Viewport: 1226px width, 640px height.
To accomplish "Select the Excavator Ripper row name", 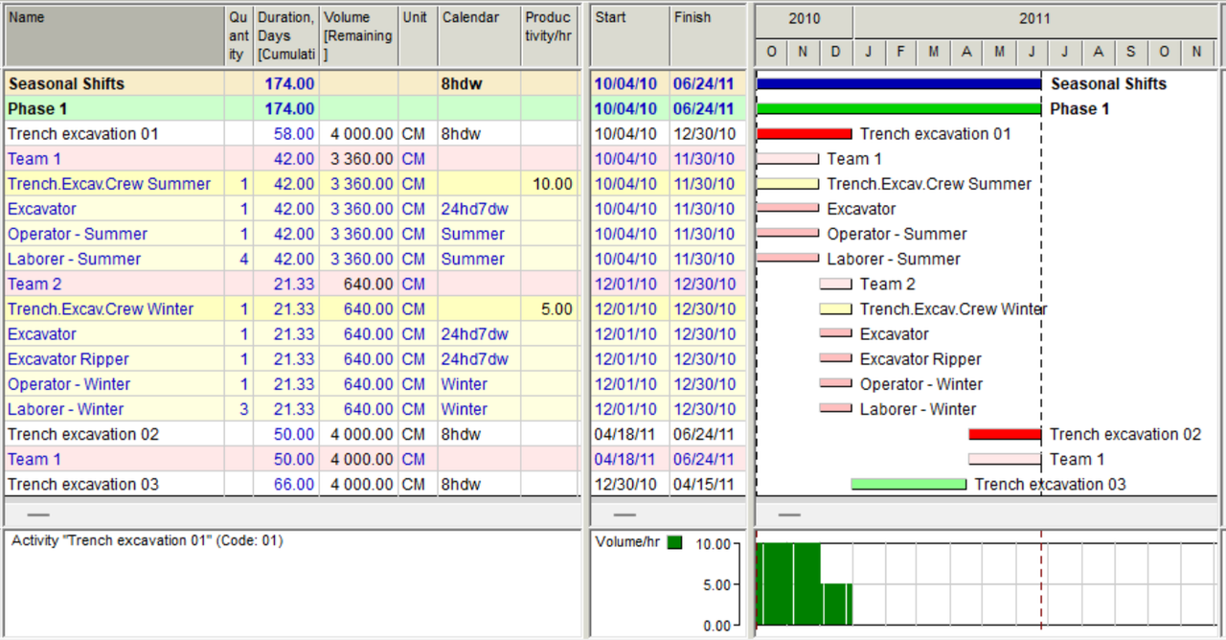I will pyautogui.click(x=68, y=359).
